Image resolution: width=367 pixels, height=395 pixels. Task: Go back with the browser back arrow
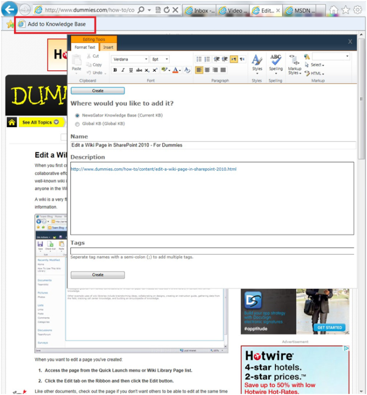click(x=9, y=9)
